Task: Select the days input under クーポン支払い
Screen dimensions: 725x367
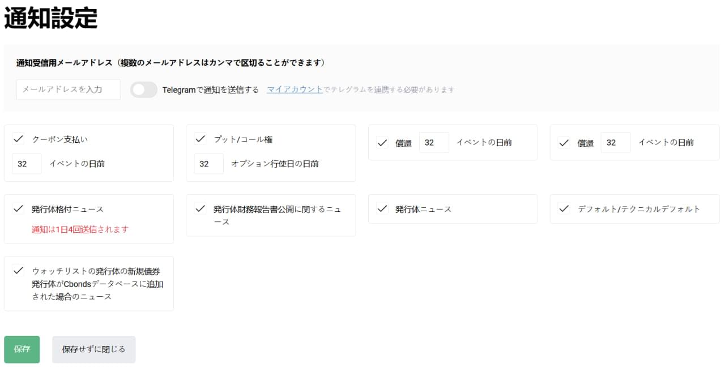Action: pyautogui.click(x=27, y=164)
